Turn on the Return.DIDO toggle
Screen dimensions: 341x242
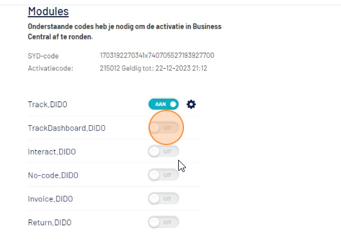click(163, 223)
